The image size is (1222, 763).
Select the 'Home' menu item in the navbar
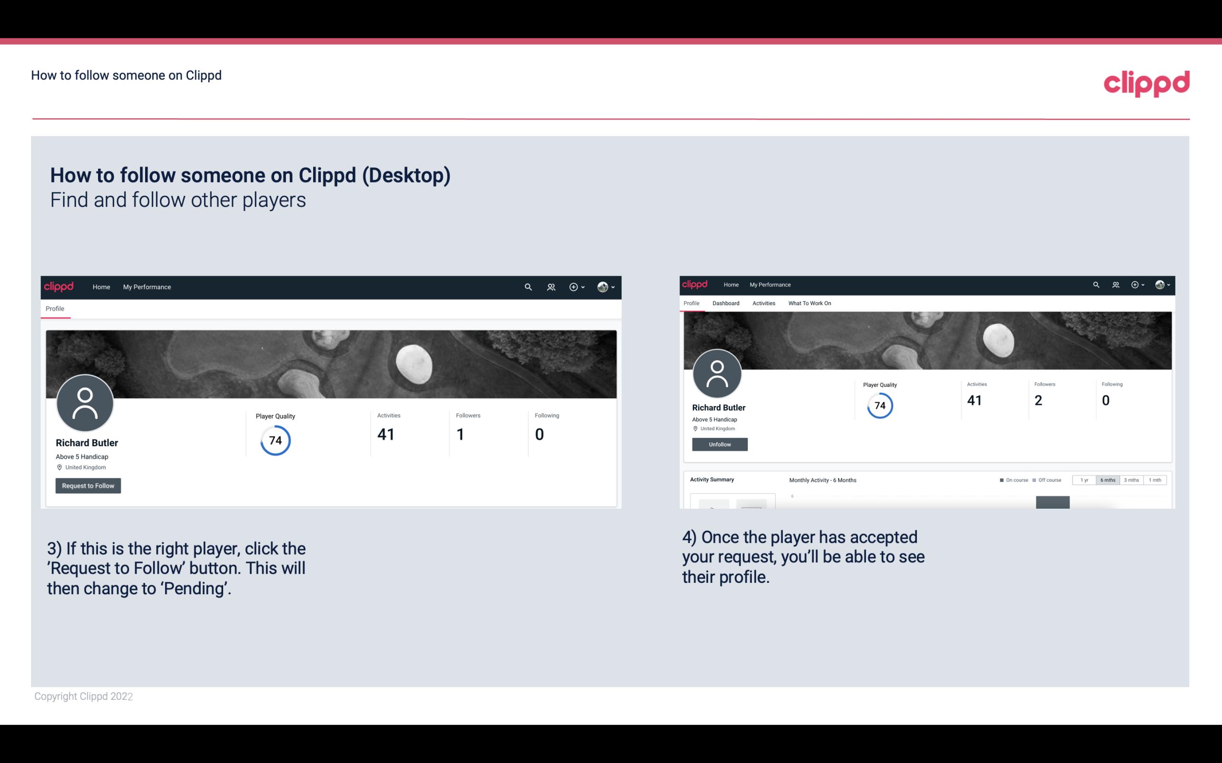click(99, 287)
